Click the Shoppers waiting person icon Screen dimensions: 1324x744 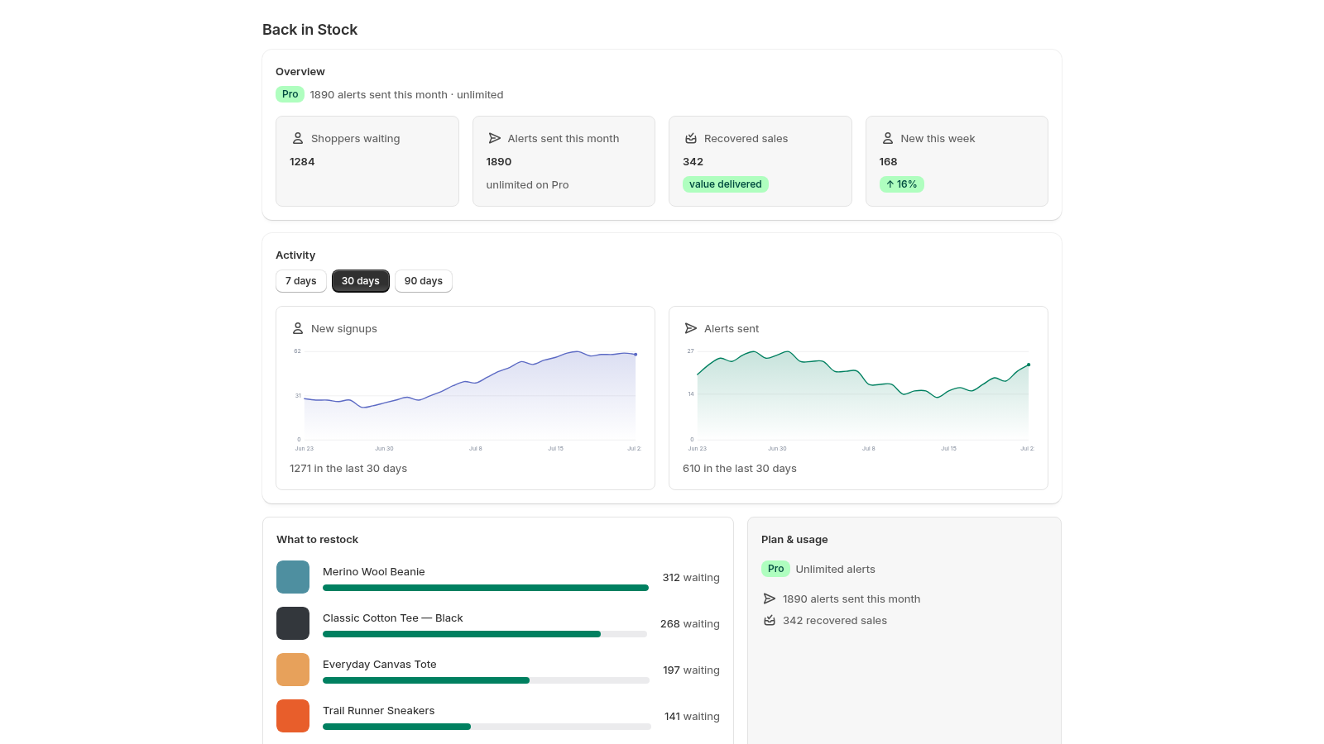298,138
